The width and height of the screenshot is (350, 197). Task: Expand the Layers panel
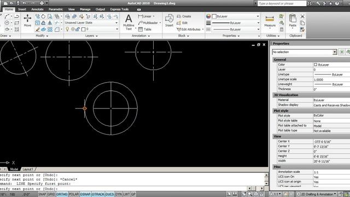pos(91,36)
